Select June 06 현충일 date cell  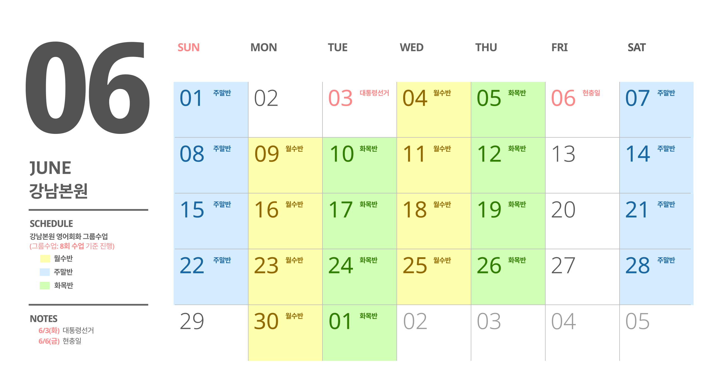click(582, 110)
